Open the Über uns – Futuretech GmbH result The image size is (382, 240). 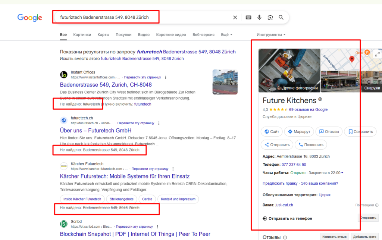(96, 130)
